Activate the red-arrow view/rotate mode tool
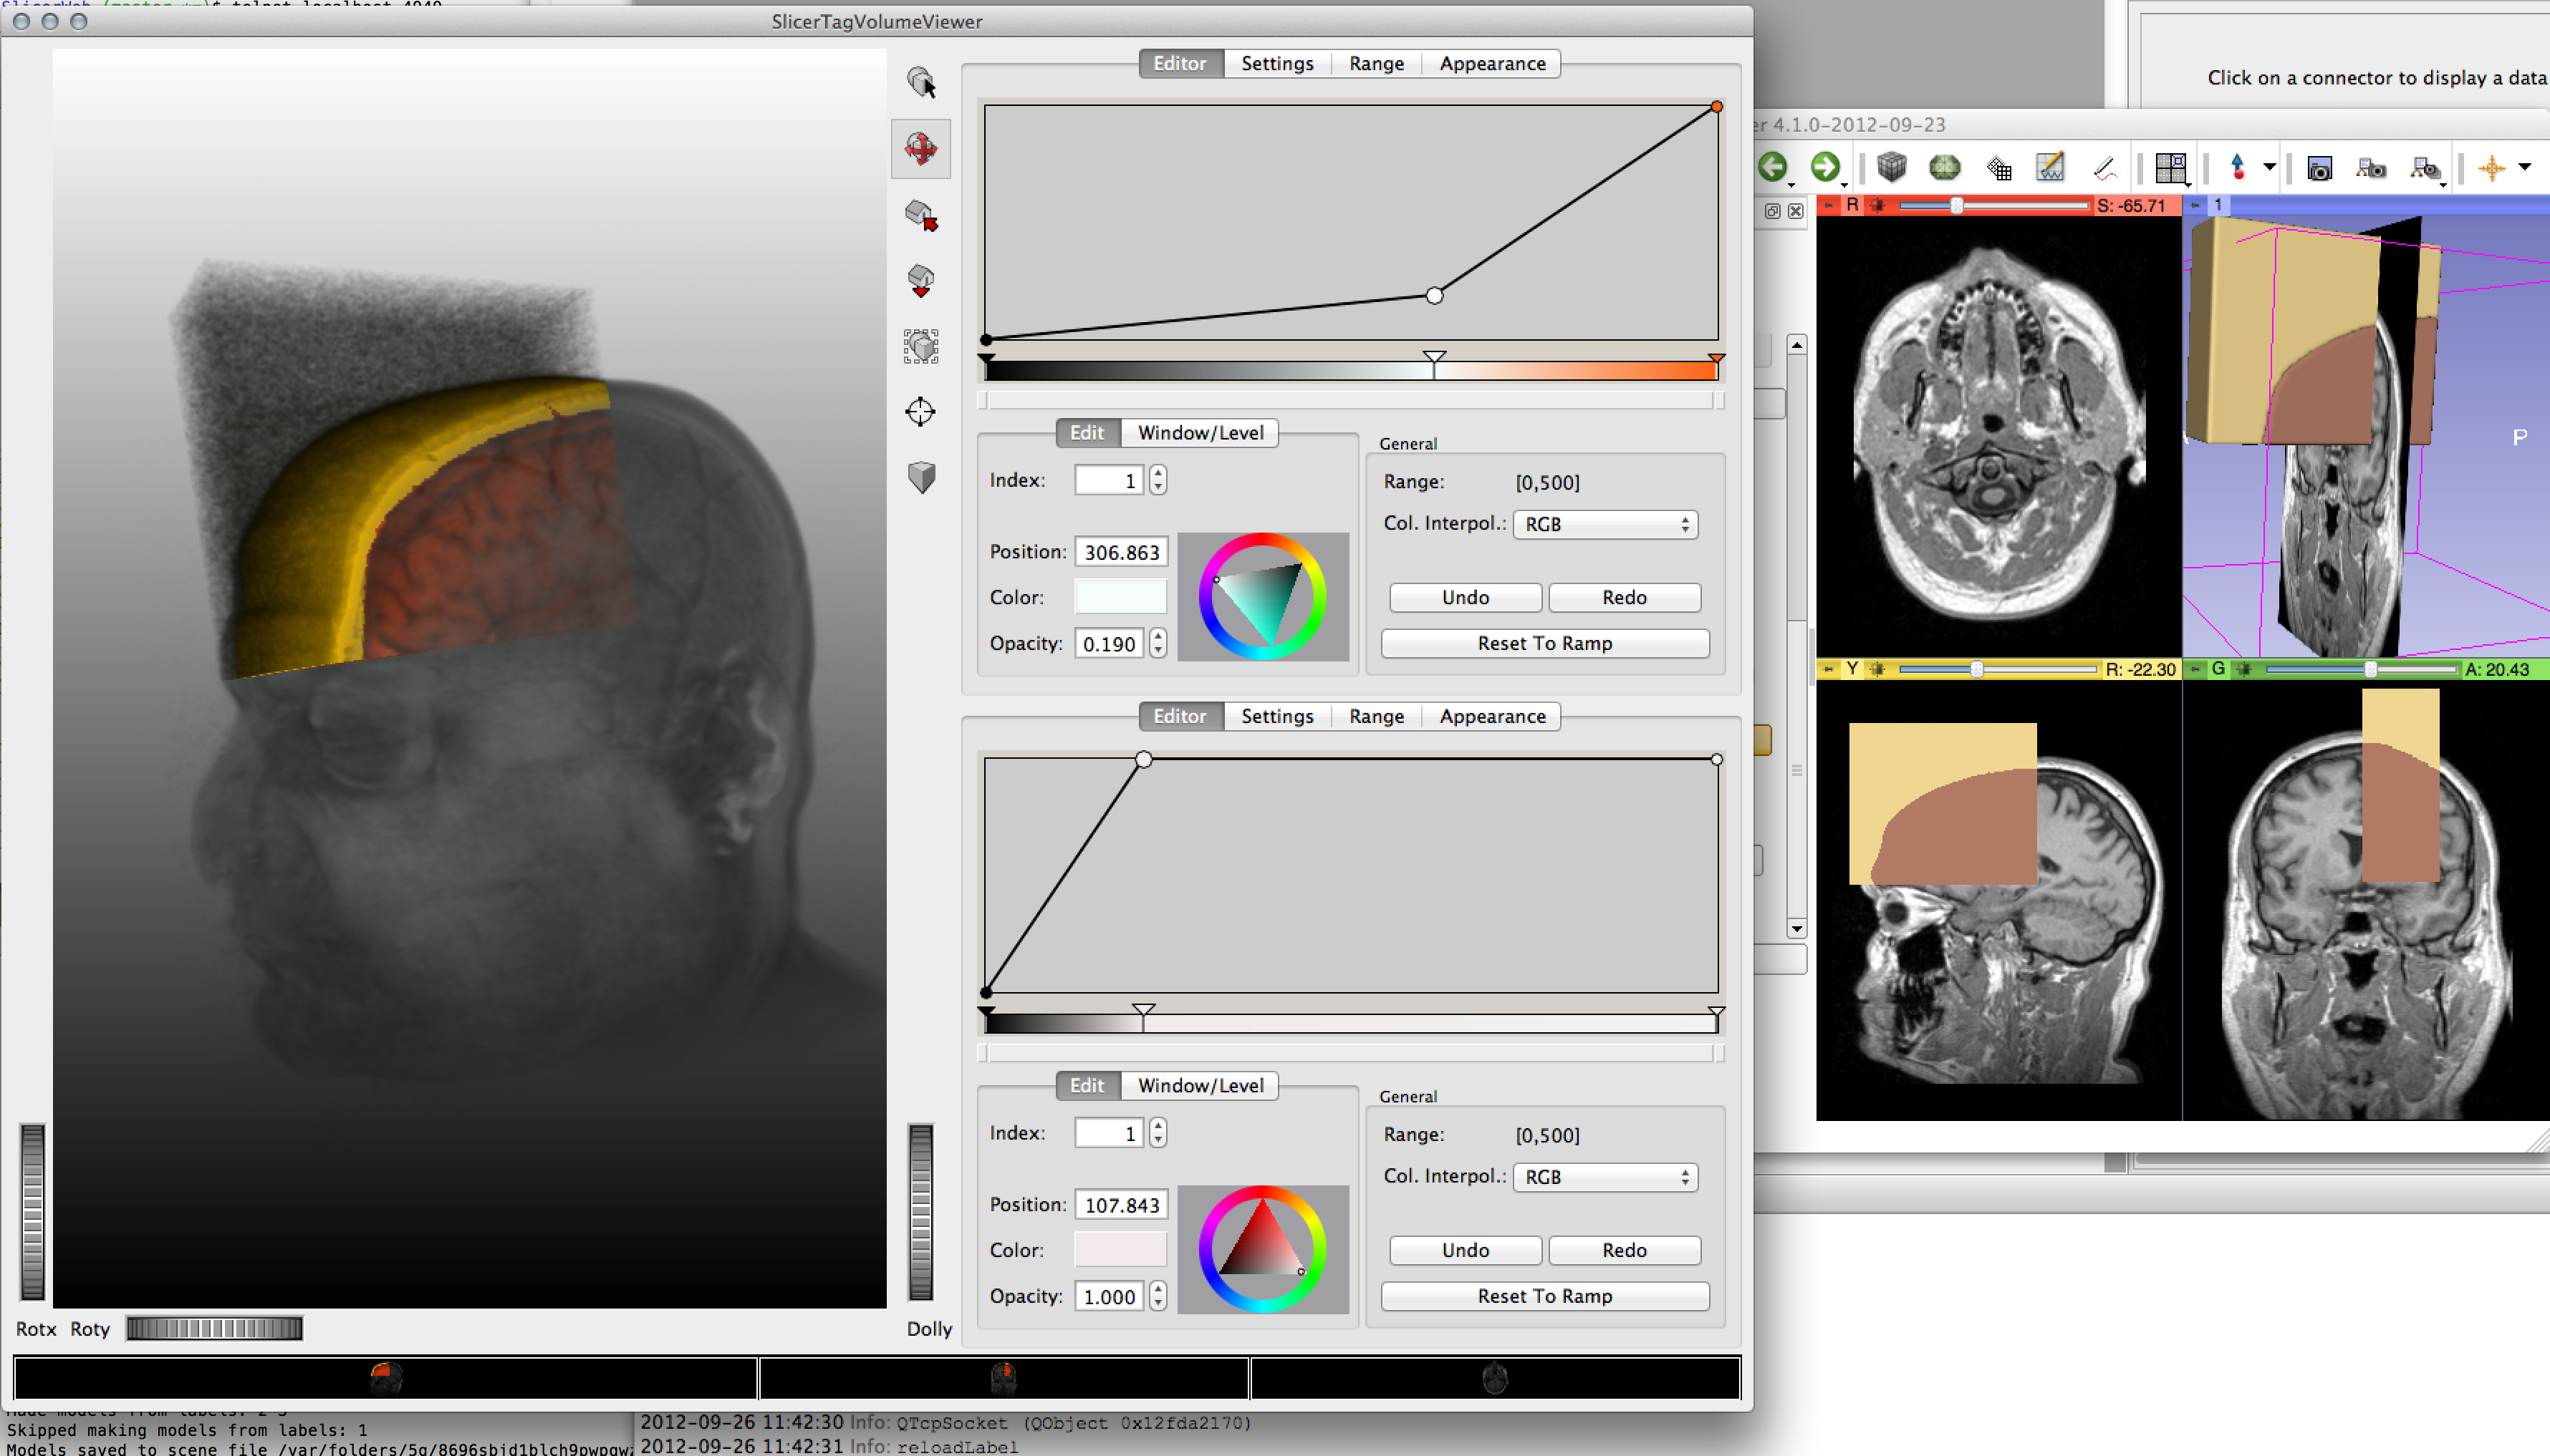Viewport: 2550px width, 1456px height. [x=920, y=148]
